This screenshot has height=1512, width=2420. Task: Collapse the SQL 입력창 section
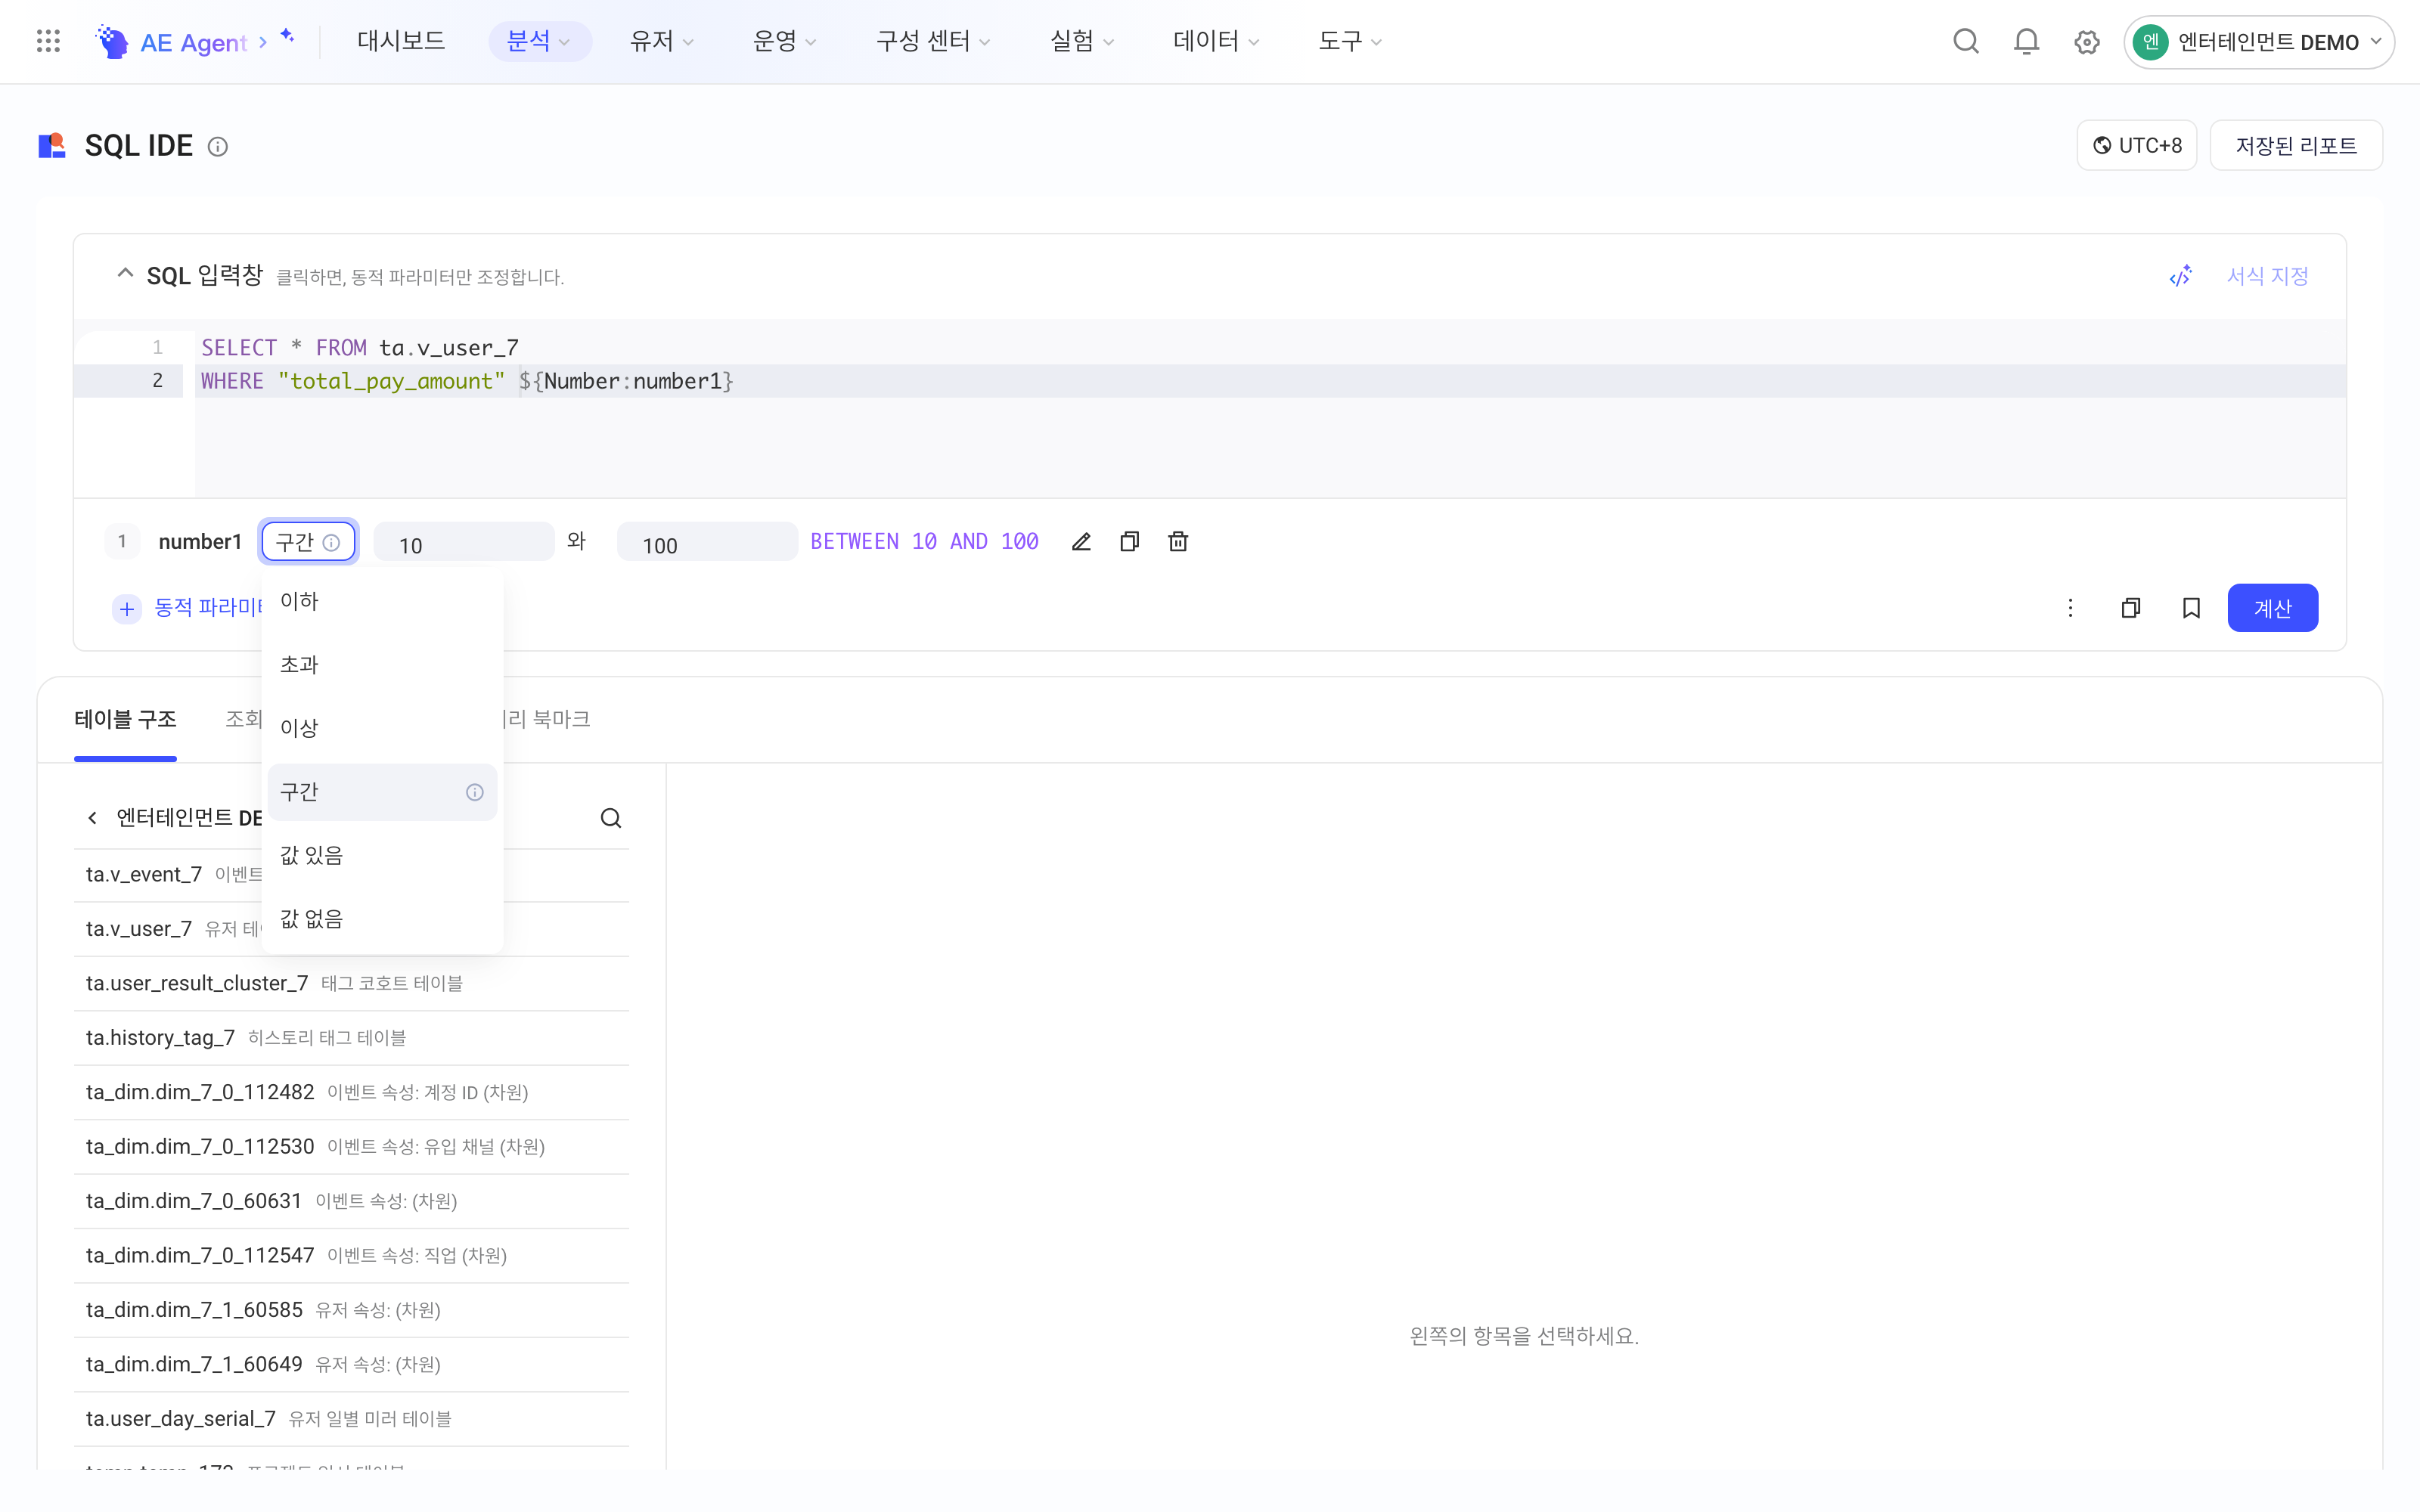coord(125,273)
